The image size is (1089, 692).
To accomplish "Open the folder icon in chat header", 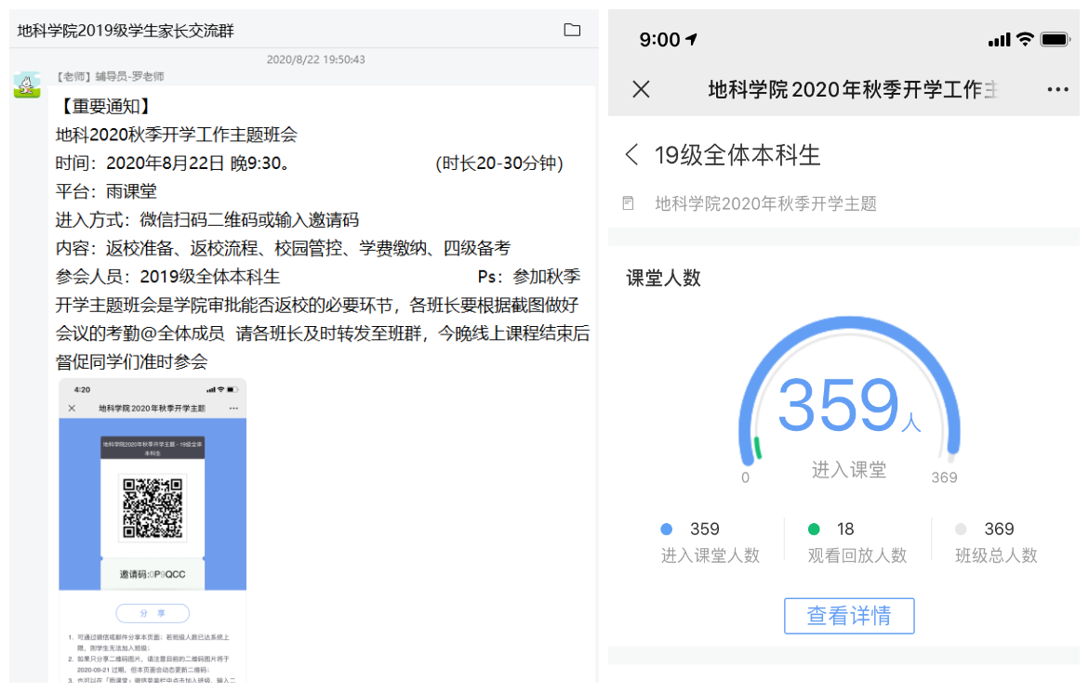I will (x=572, y=30).
